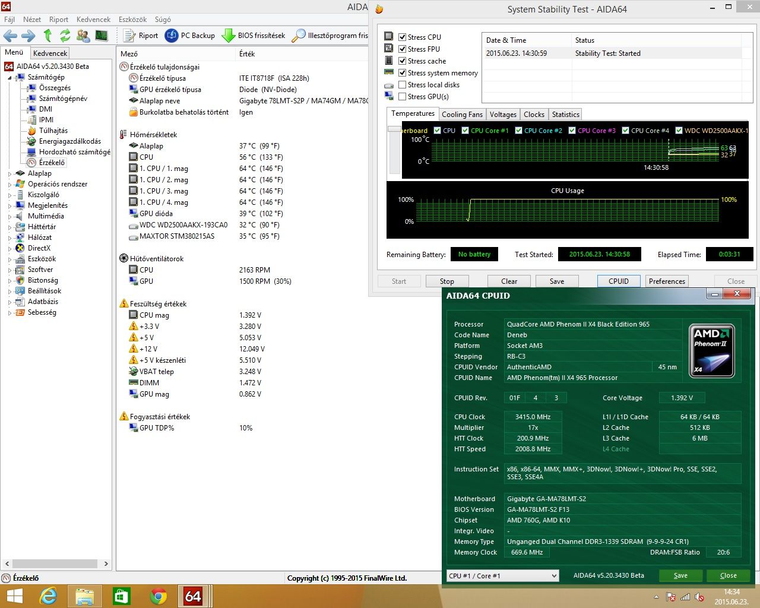This screenshot has height=608, width=760.
Task: Open the Eszközök menu
Action: point(132,20)
